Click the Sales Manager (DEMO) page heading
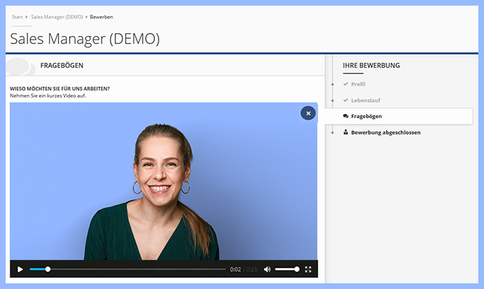 (85, 39)
